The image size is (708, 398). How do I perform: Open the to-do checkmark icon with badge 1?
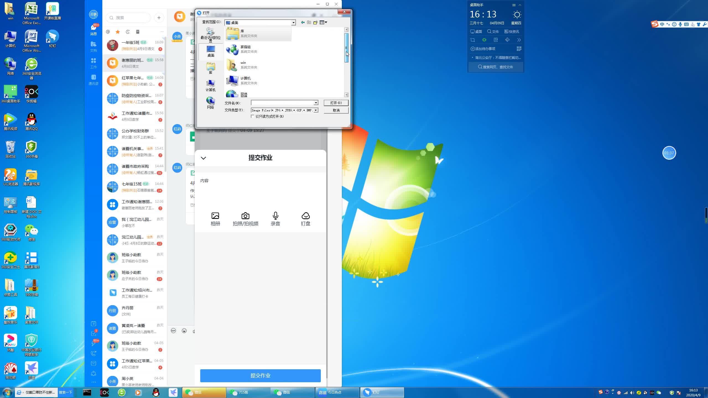pos(93,333)
